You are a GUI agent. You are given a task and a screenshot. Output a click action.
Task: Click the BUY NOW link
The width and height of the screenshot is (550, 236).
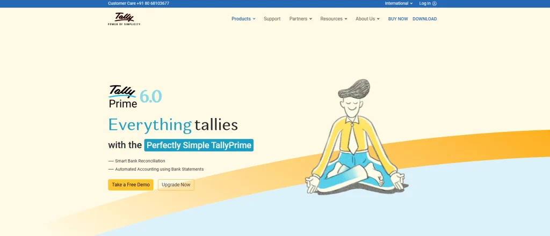click(398, 19)
